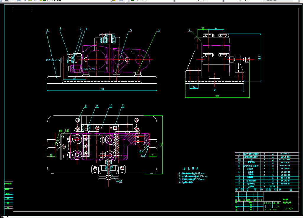Screen dimensions: 303x218
Task: Click the cyan R15 radius label
Action: click(143, 155)
